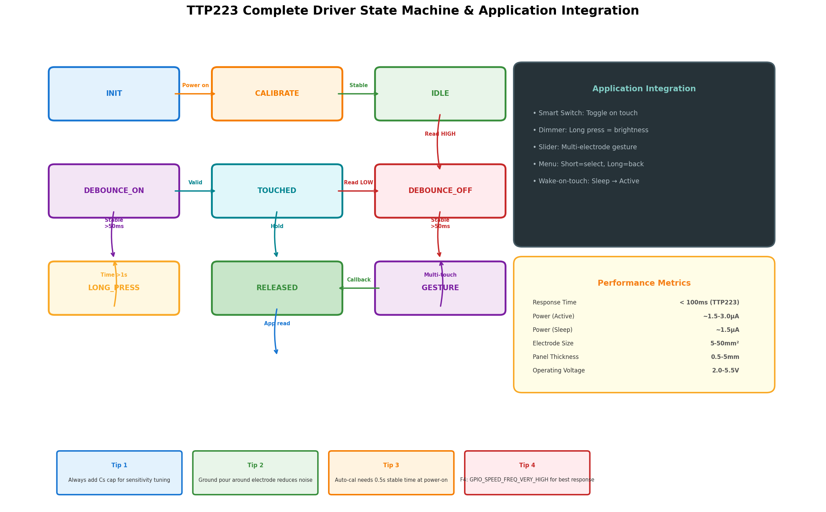The height and width of the screenshot is (512, 826).
Task: Click the 'Tip 3' heading
Action: tap(391, 465)
